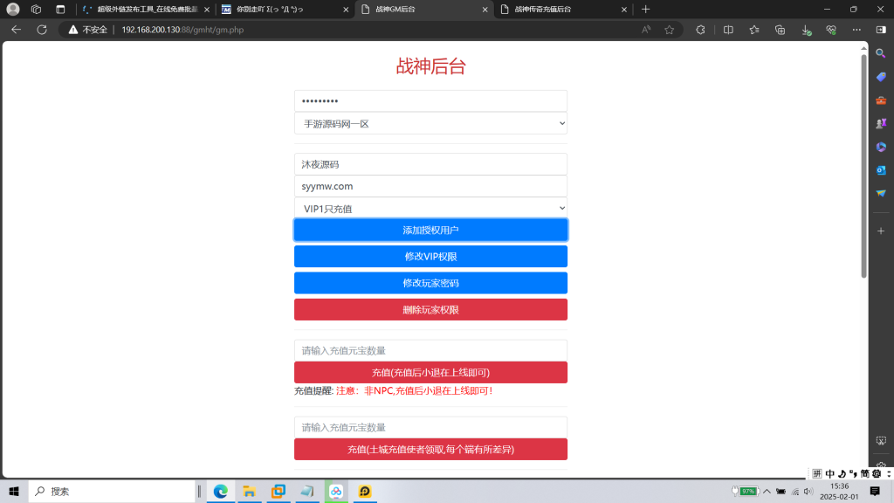Open the Edge browser downloads icon
The height and width of the screenshot is (503, 894).
click(805, 29)
